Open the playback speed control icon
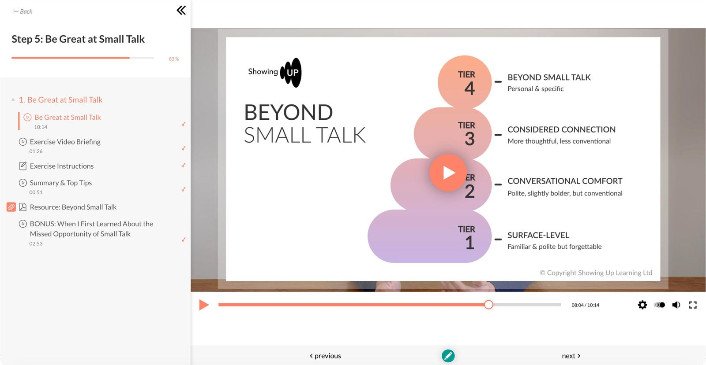 [659, 305]
